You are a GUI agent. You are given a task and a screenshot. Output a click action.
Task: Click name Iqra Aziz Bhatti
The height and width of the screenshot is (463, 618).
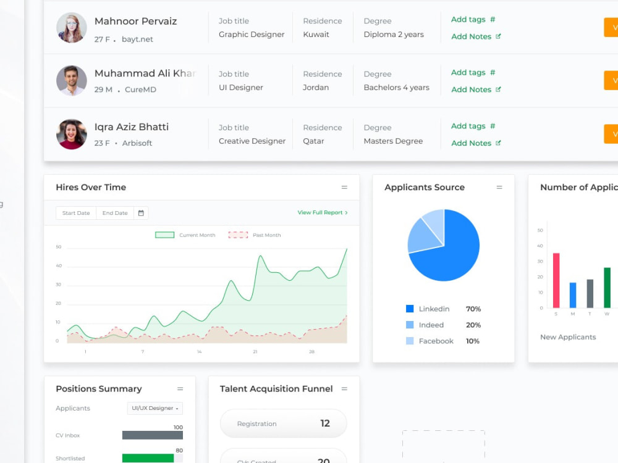131,127
